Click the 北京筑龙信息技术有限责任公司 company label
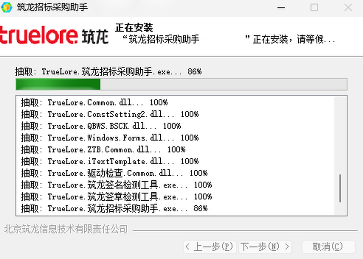 point(66,229)
